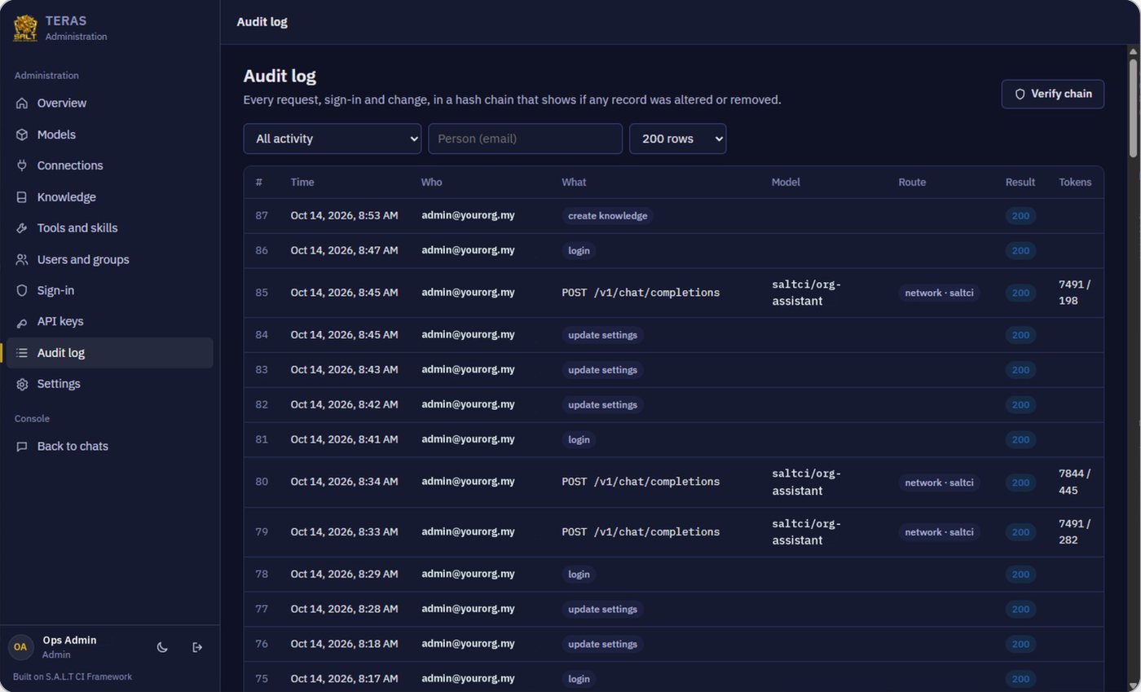Click the Connections plug icon
The height and width of the screenshot is (692, 1141).
click(x=22, y=165)
